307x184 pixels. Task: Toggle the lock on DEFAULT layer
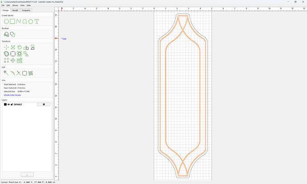(12, 104)
